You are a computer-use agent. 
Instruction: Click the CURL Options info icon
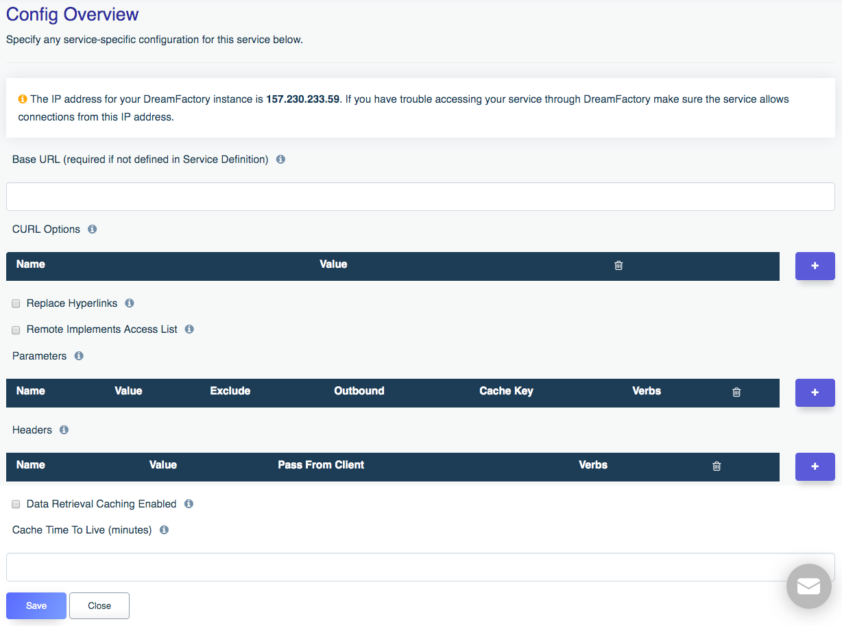[x=93, y=229]
